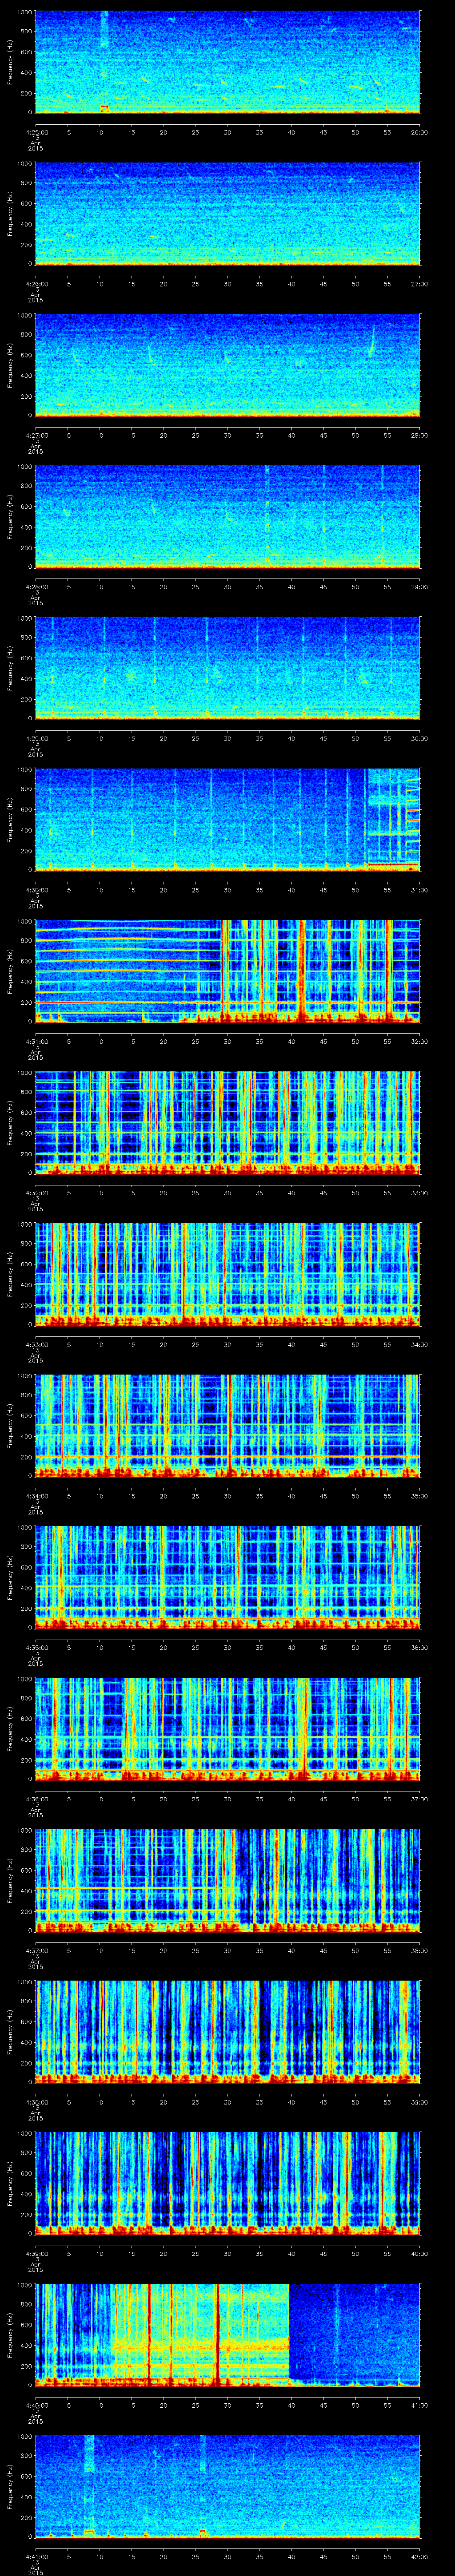
Task: Click the "4:40:00" start time label
Action: coord(36,2404)
